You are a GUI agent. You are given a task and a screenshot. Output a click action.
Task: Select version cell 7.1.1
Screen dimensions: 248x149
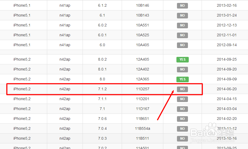102,99
